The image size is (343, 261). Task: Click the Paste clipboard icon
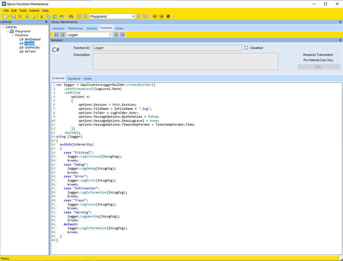click(55, 16)
